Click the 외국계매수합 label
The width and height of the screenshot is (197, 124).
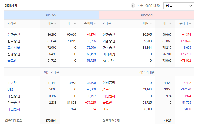pos(111,121)
